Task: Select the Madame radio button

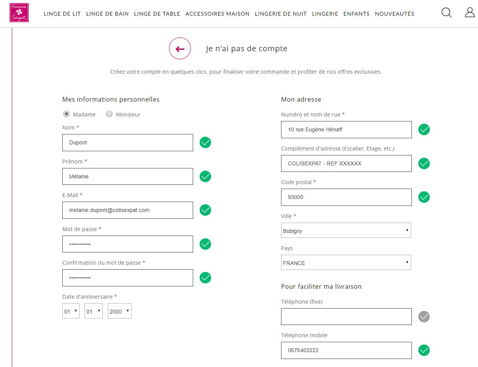Action: coord(67,114)
